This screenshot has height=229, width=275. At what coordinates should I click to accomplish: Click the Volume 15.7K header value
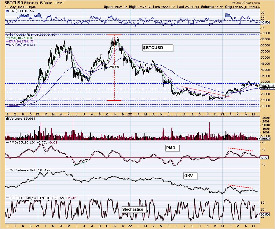(212, 7)
